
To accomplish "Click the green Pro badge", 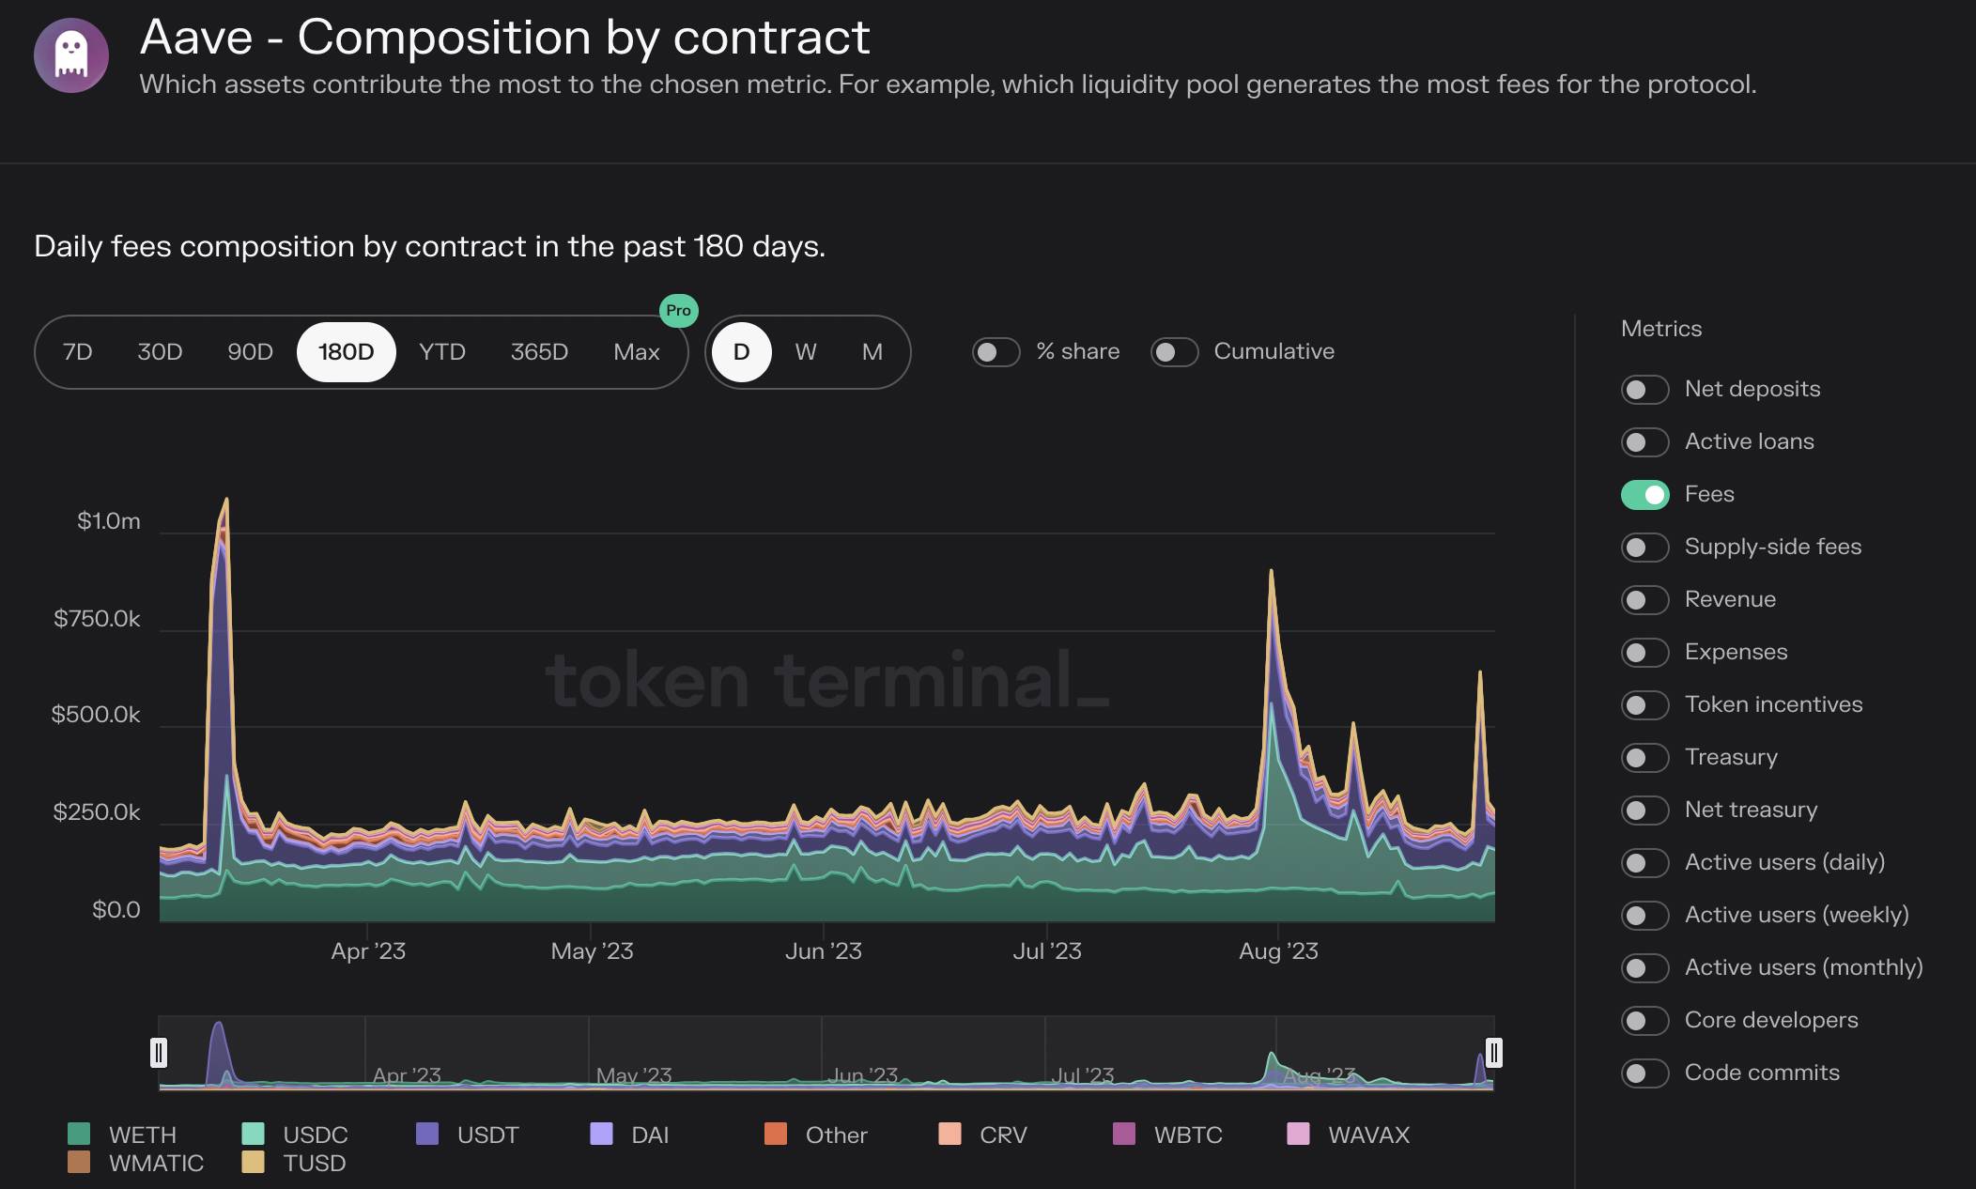I will coord(678,310).
